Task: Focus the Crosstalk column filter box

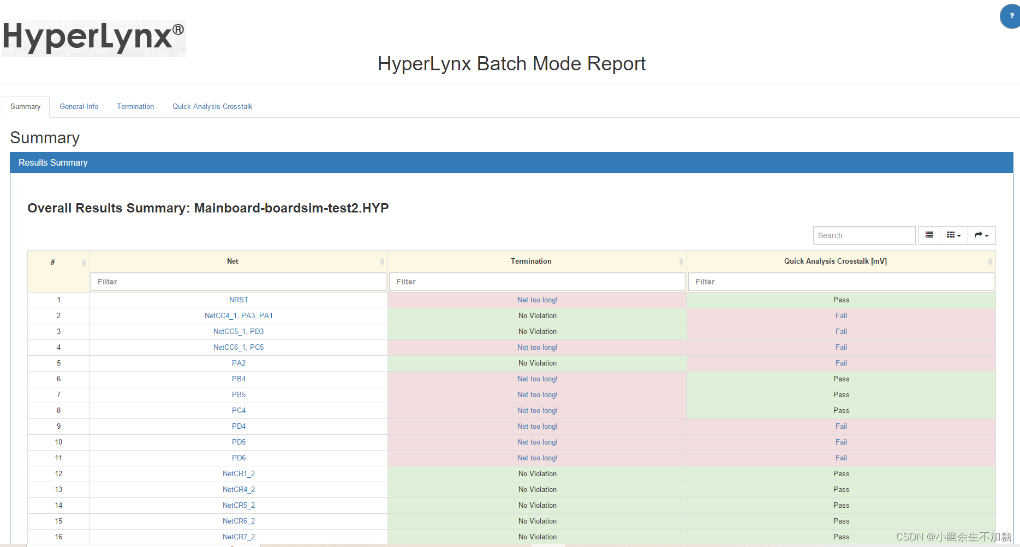Action: 841,282
